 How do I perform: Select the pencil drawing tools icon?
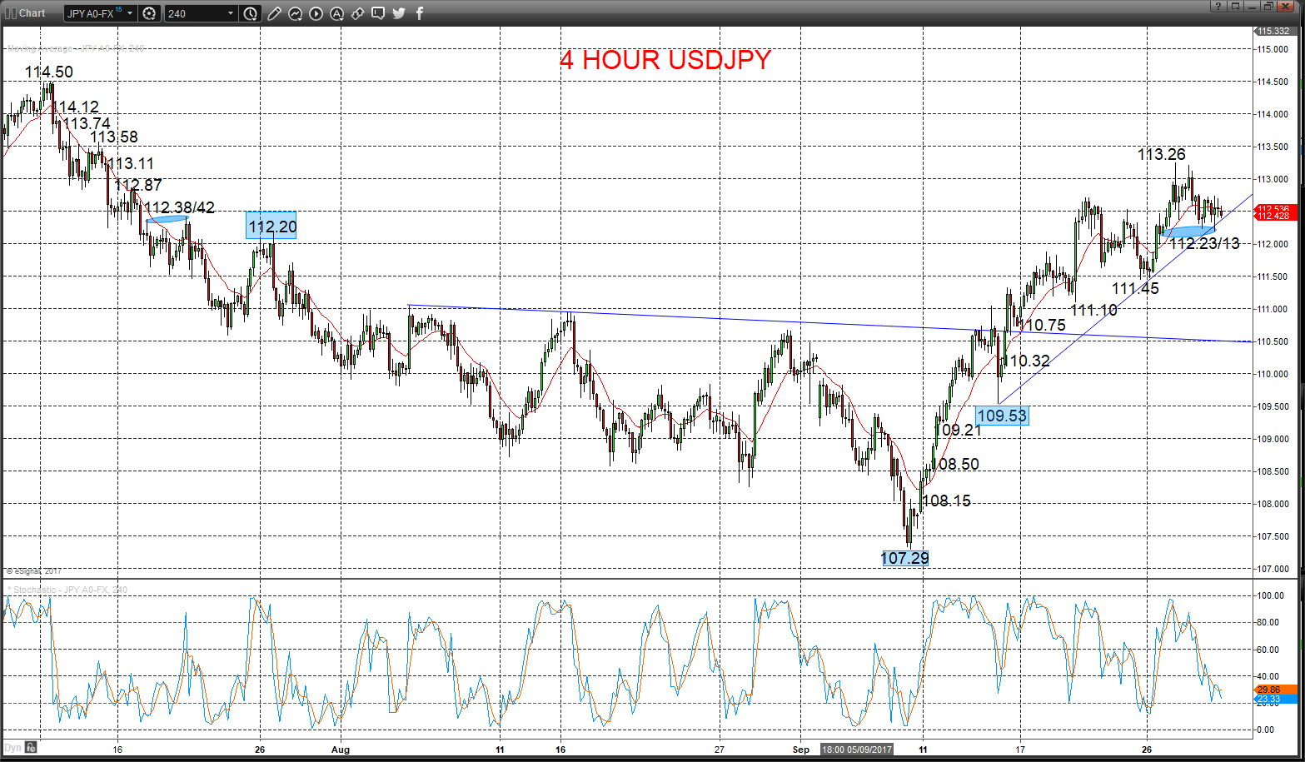point(274,13)
